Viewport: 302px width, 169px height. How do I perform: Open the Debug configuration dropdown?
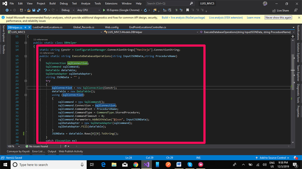(67, 10)
